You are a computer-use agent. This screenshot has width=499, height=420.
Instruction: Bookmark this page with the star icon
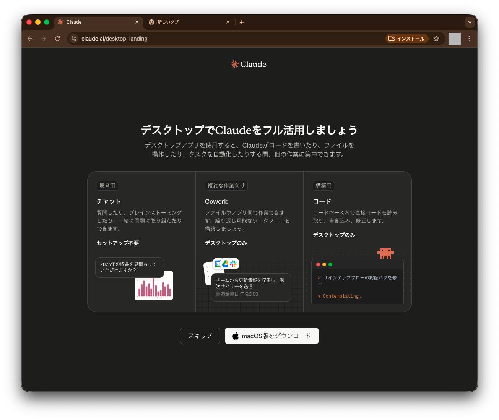point(436,39)
